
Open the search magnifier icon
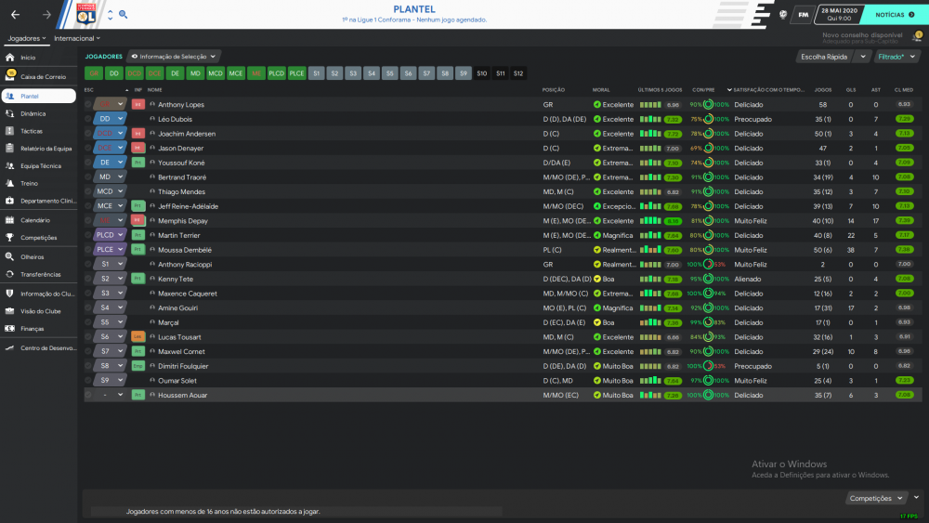click(124, 14)
